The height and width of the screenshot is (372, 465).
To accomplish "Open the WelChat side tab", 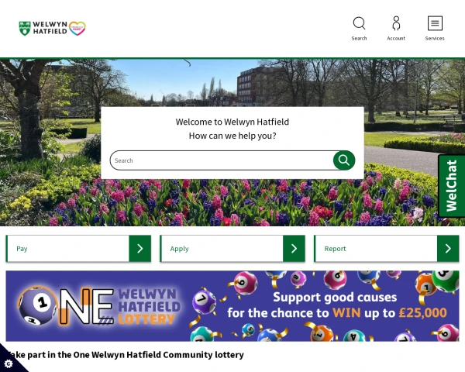I will (x=451, y=186).
